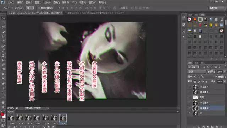Duplicate the selected timeline frame

49,127
